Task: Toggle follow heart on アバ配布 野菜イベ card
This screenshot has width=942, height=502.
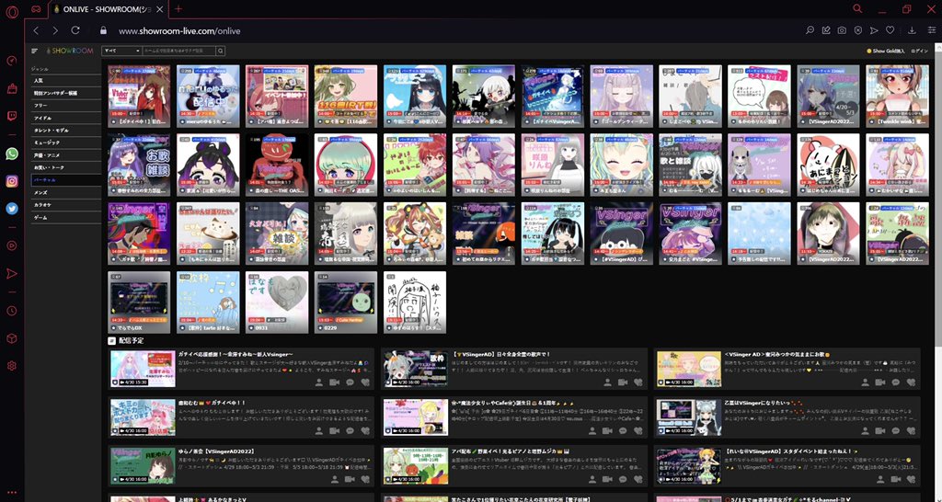Action: point(638,479)
